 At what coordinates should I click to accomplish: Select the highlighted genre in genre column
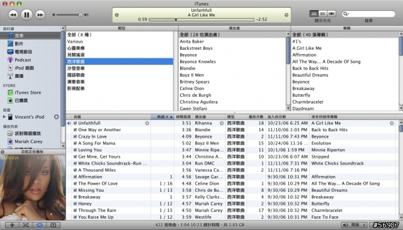(x=120, y=62)
